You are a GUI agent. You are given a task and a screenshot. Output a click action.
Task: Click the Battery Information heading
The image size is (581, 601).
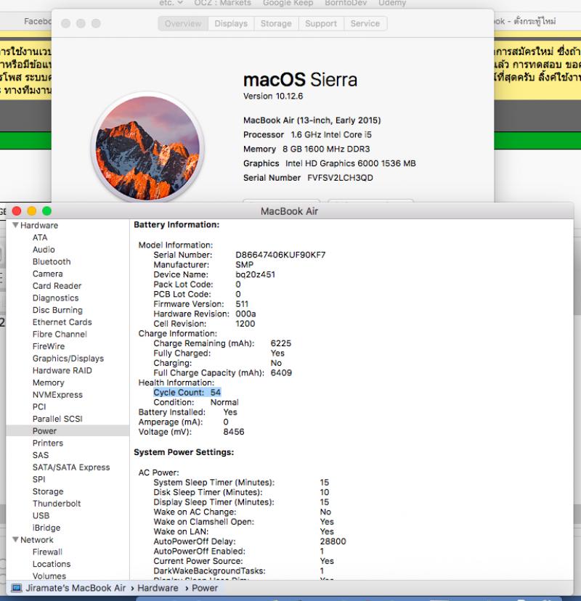(x=176, y=224)
